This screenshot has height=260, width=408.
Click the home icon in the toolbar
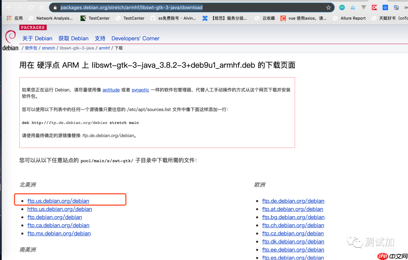coord(41,7)
